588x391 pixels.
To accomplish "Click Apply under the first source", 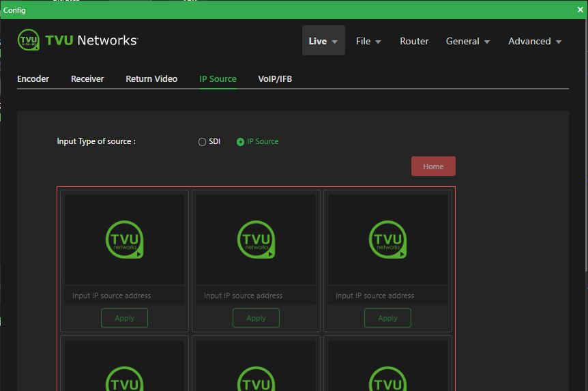I will 125,318.
